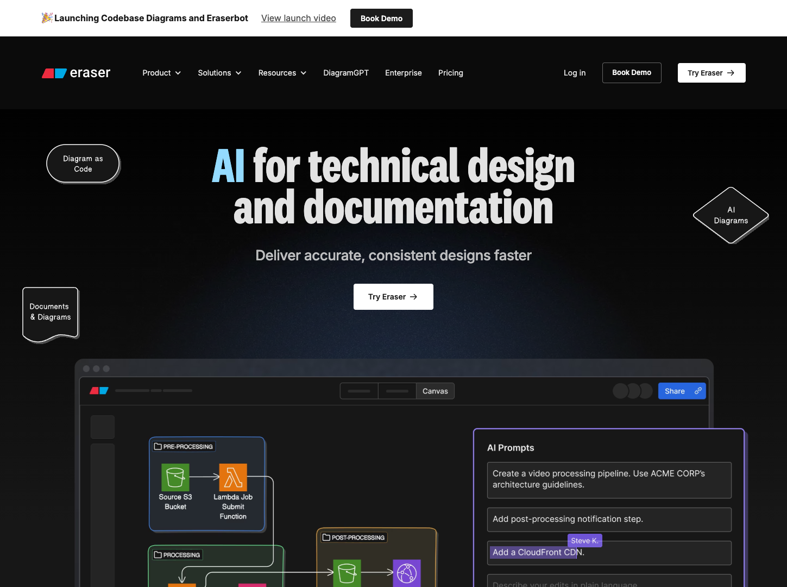Viewport: 787px width, 587px height.
Task: Open the Solutions dropdown menu
Action: coord(219,73)
